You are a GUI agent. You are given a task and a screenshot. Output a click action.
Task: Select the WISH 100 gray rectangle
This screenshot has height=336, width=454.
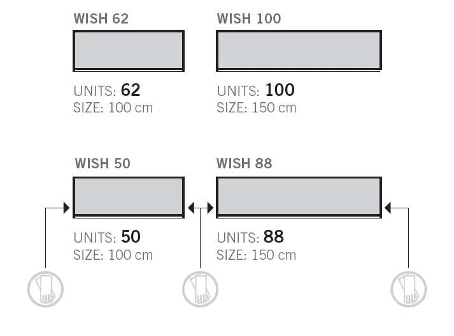click(x=299, y=50)
